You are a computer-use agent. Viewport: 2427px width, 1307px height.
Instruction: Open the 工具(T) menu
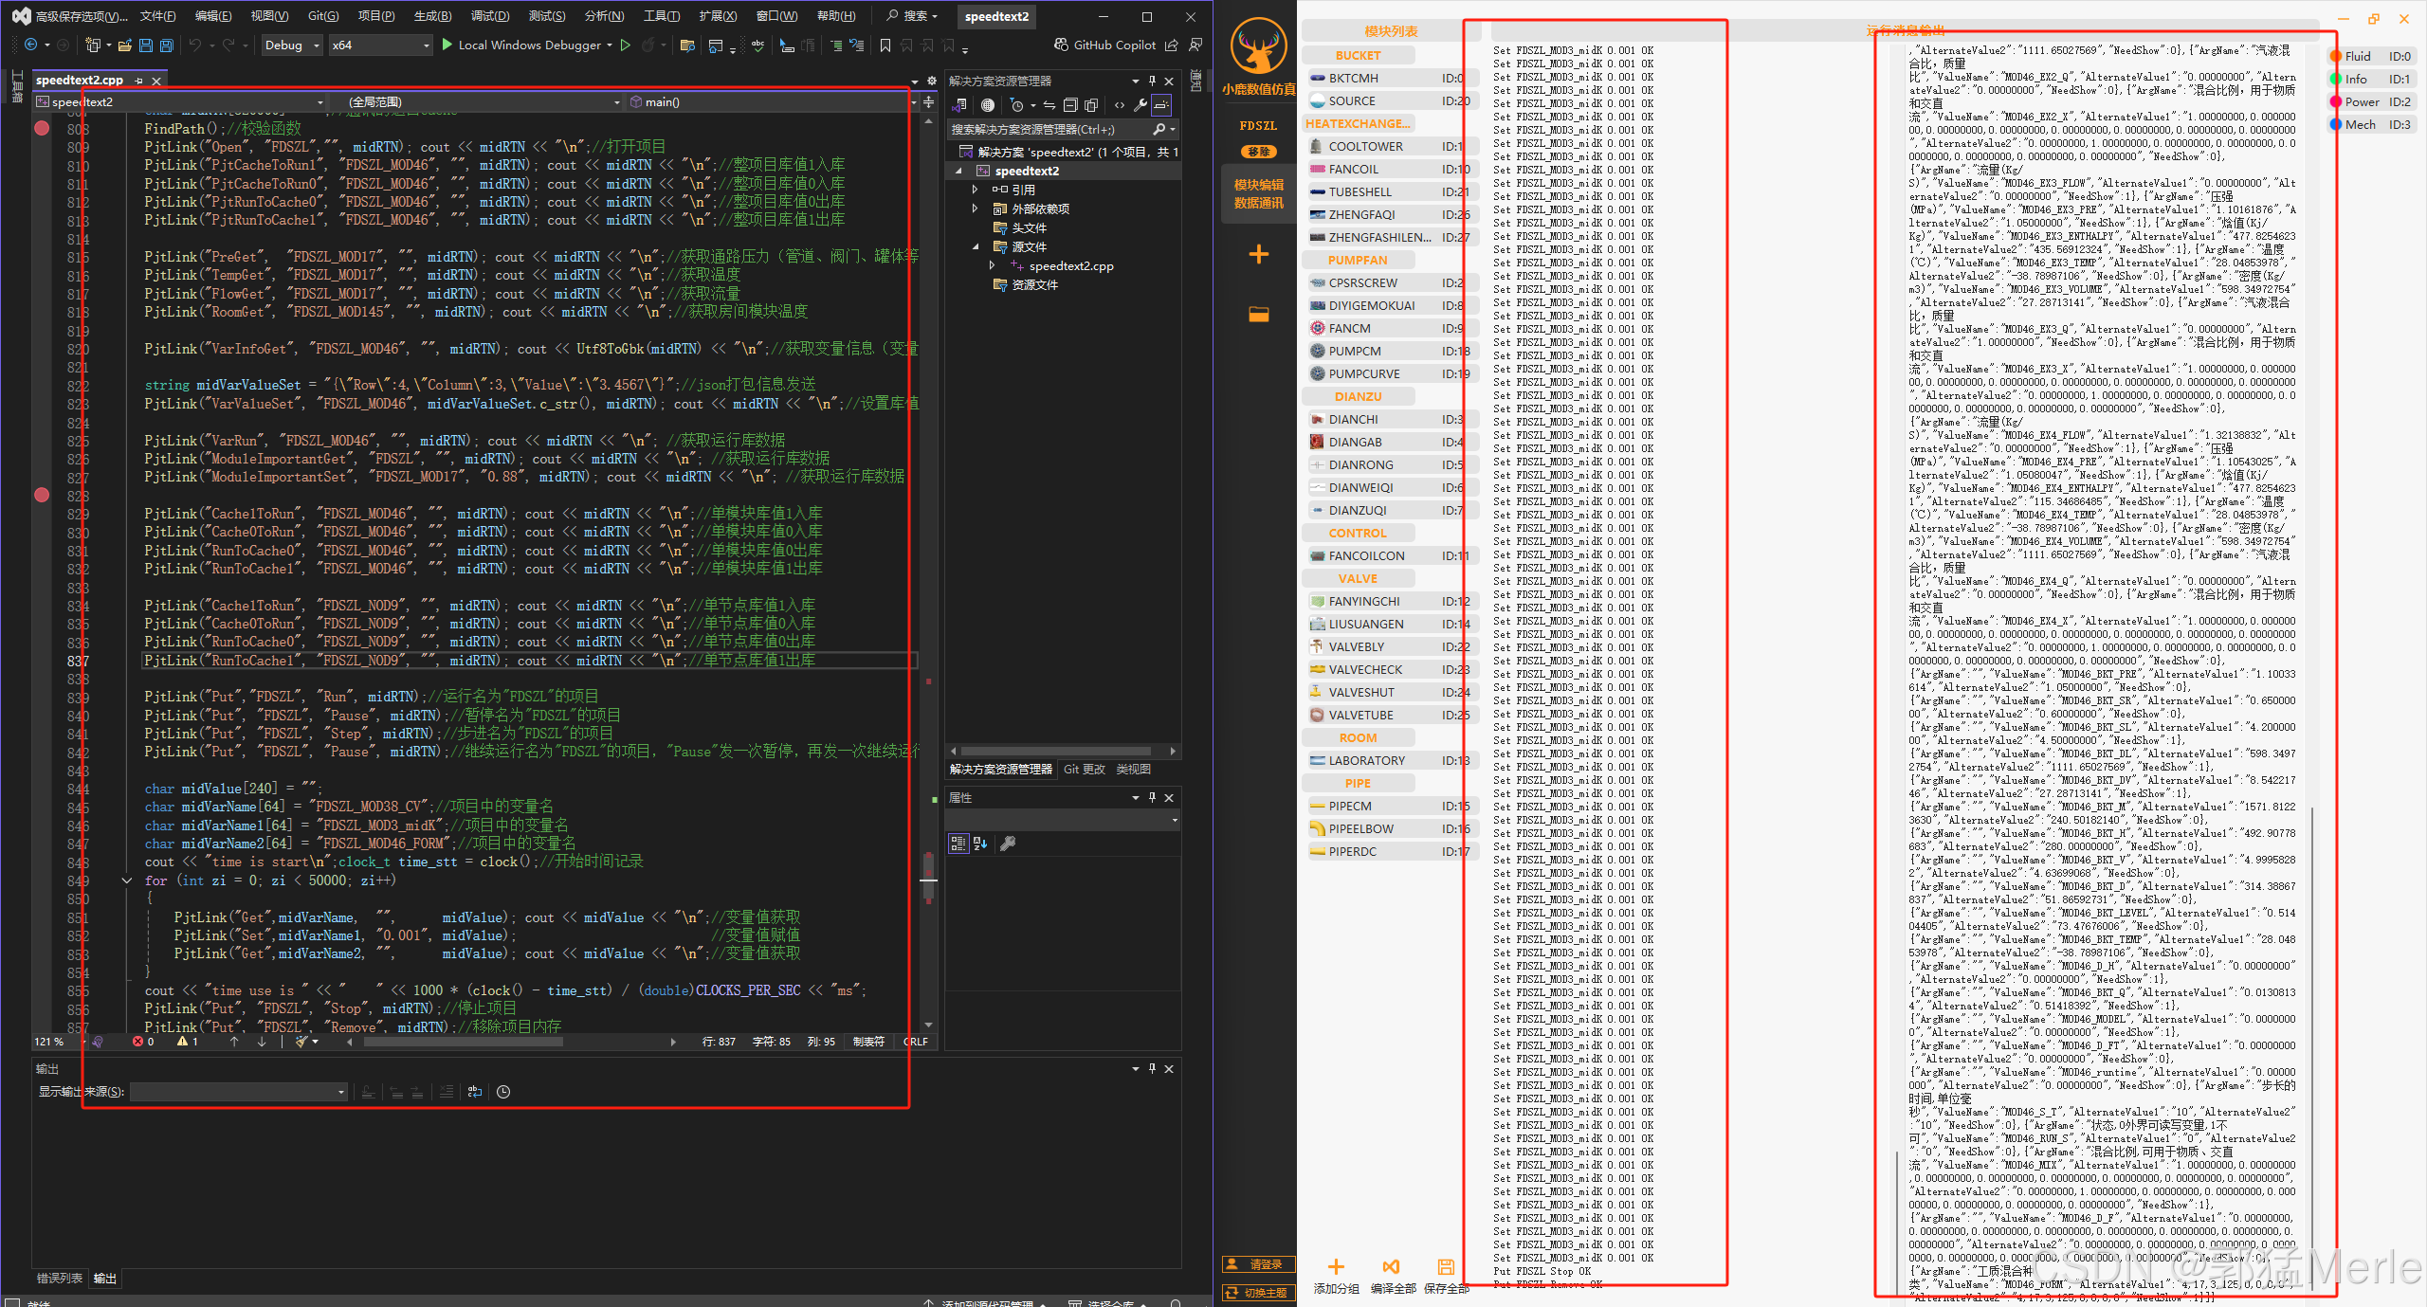click(x=662, y=16)
